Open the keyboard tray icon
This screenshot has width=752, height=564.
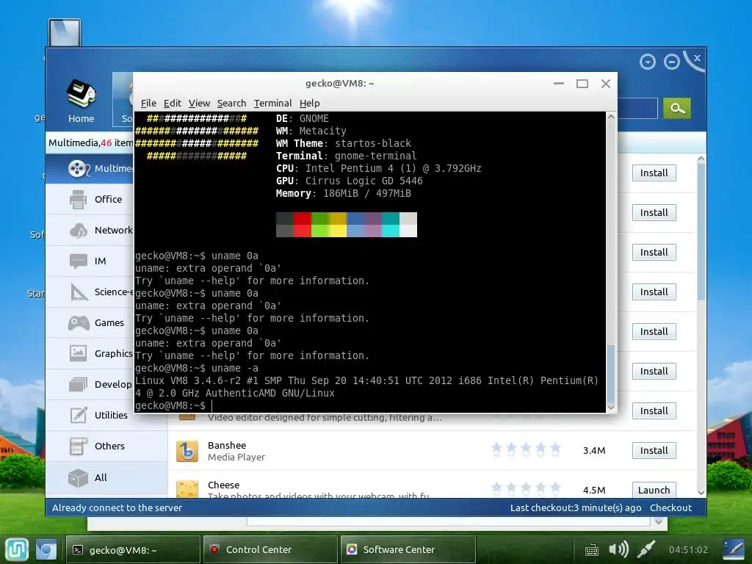(592, 549)
